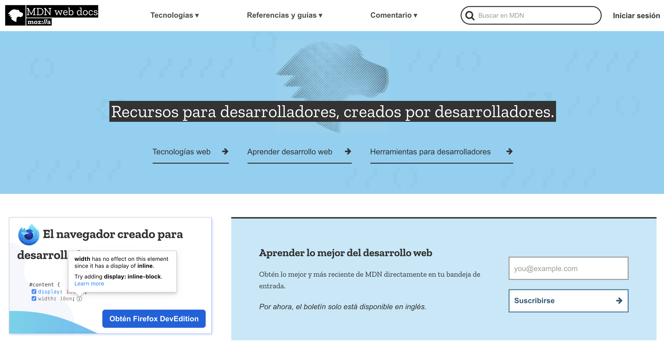
Task: Click the MDN web docs title text
Action: pos(62,12)
